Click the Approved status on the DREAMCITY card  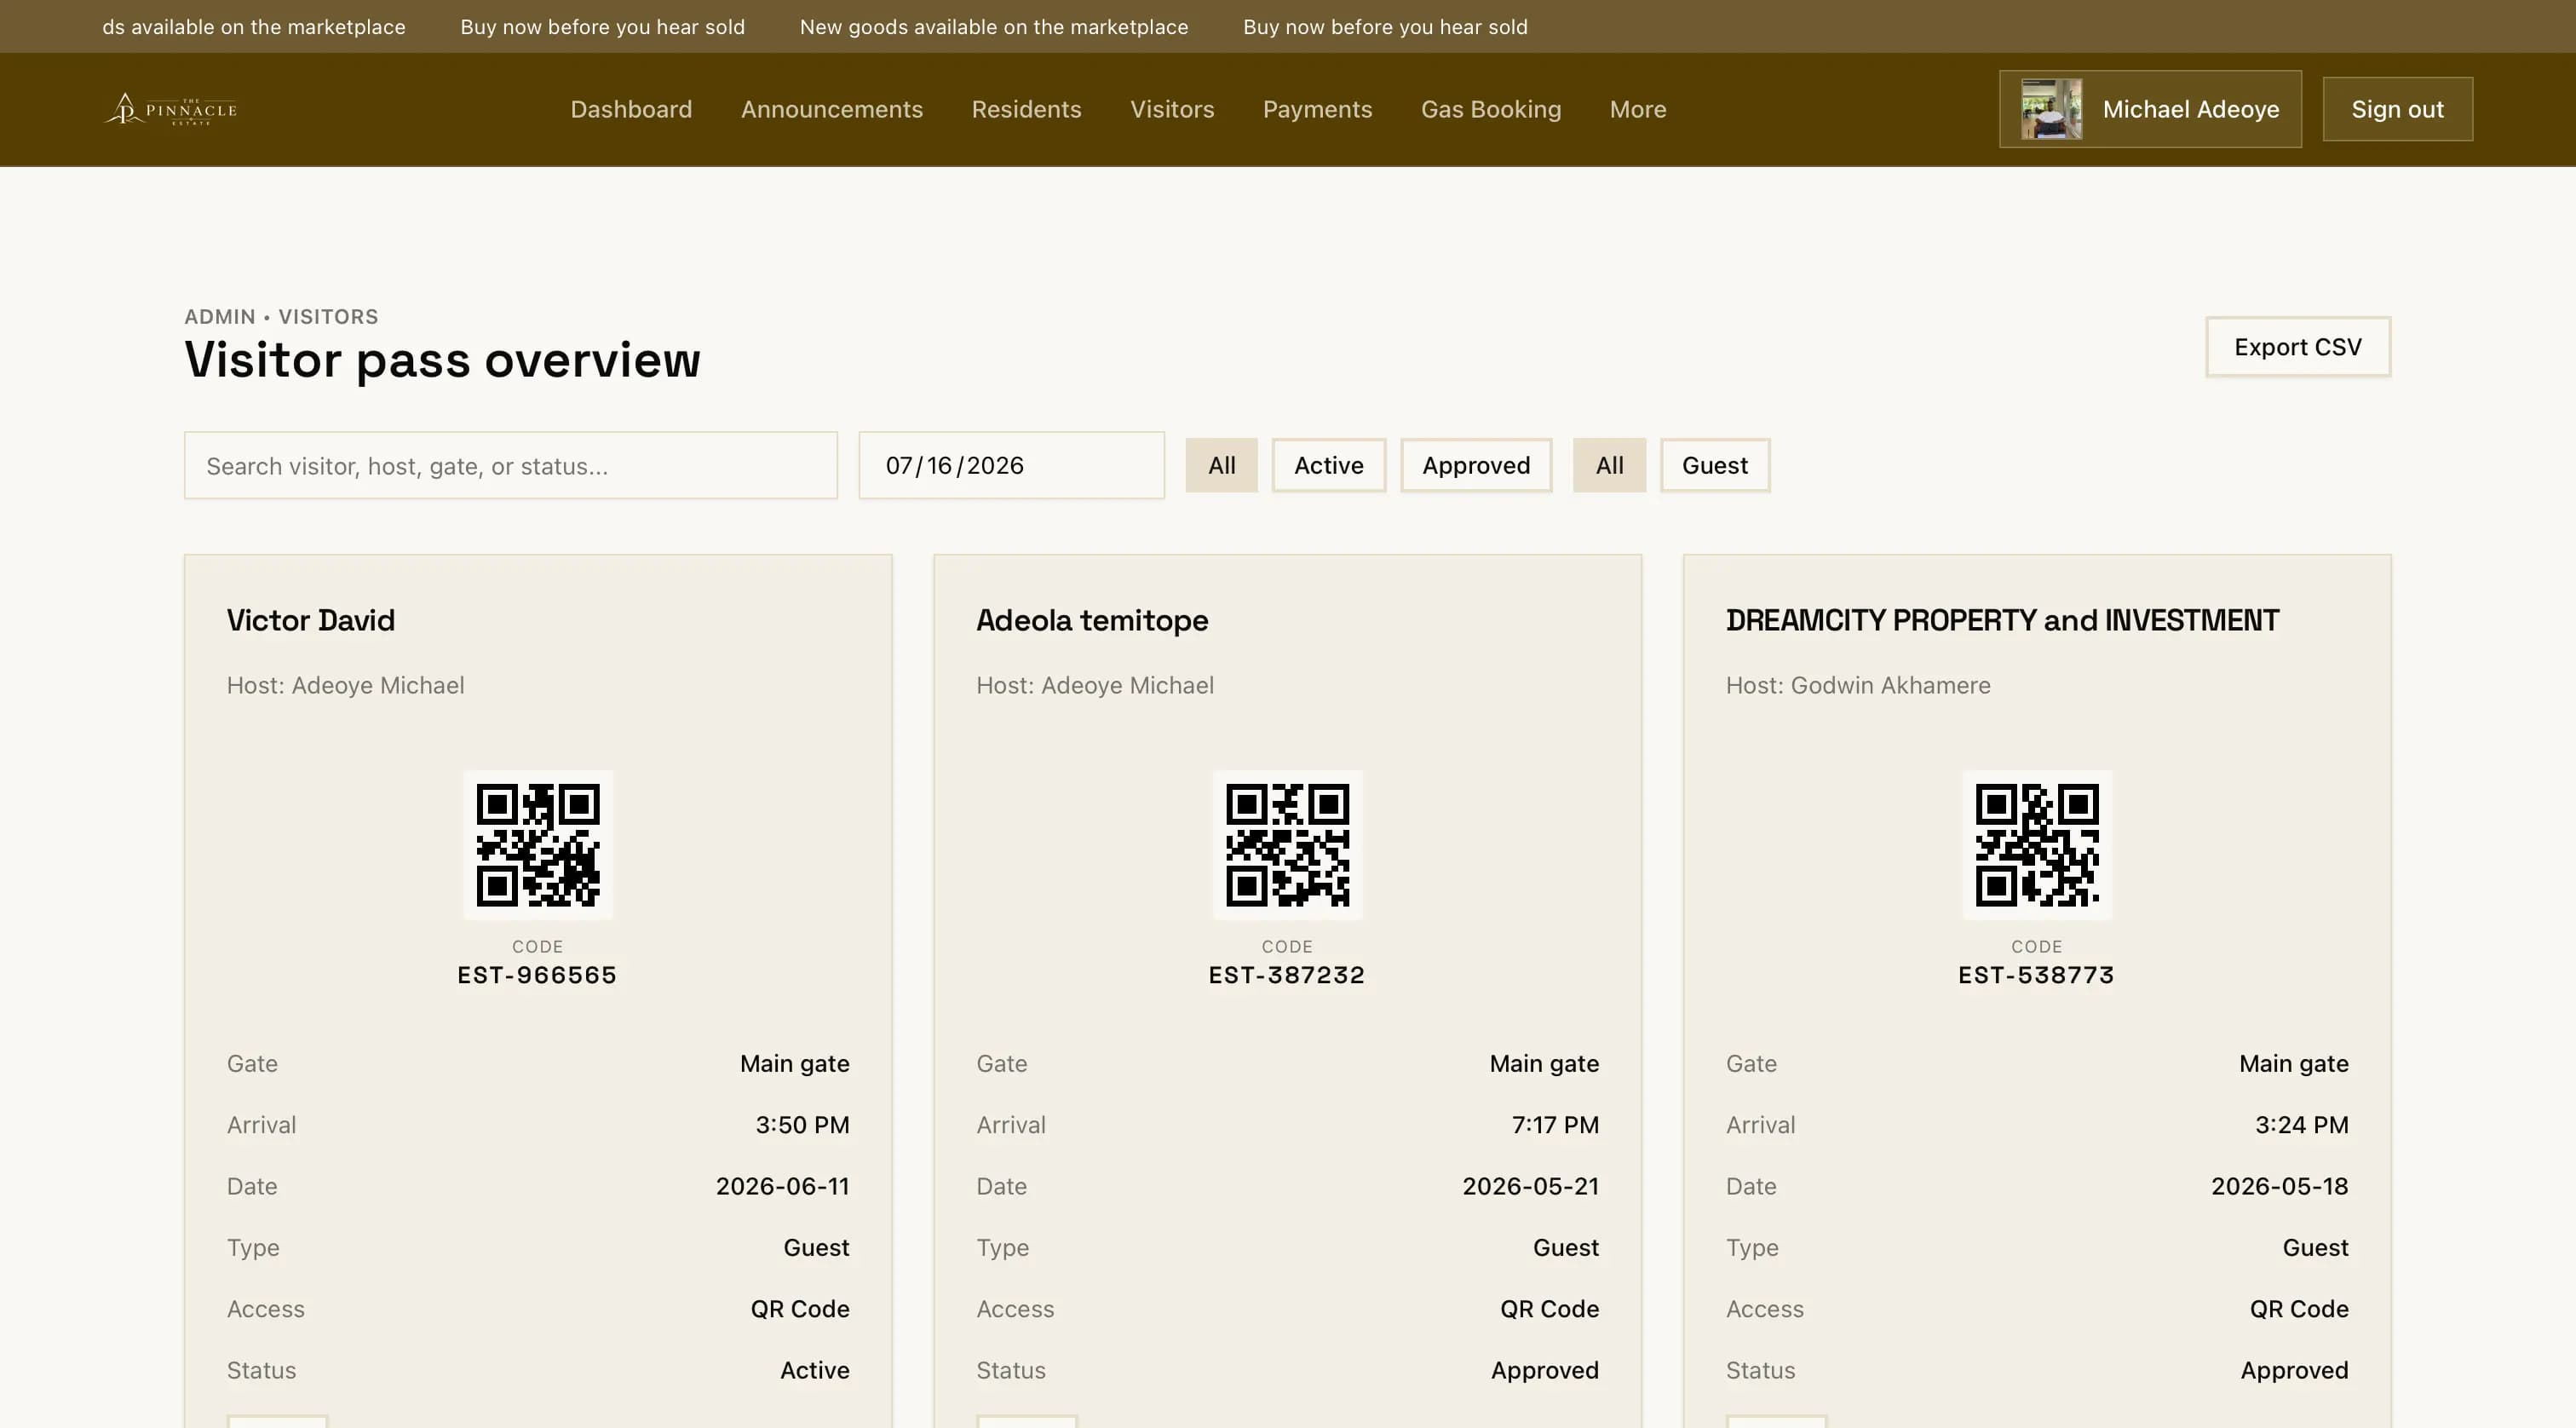(2294, 1370)
